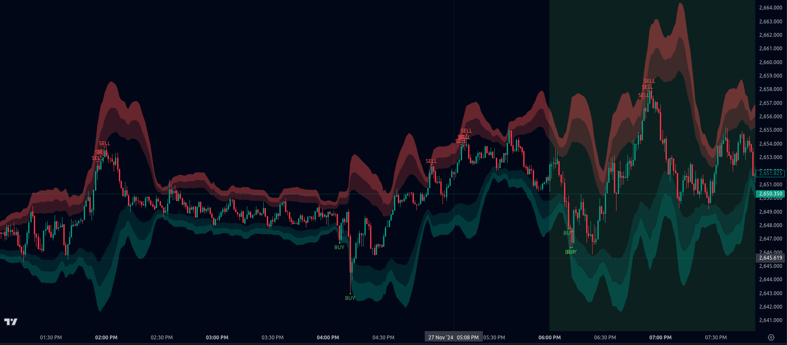Click the 27 Nov '24 05:08 PM label
The width and height of the screenshot is (787, 345).
point(453,337)
